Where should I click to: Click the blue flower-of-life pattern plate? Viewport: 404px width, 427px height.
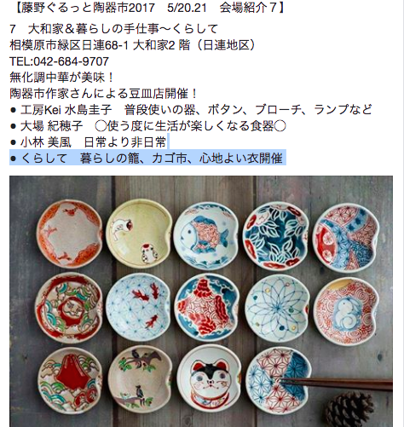click(x=277, y=309)
